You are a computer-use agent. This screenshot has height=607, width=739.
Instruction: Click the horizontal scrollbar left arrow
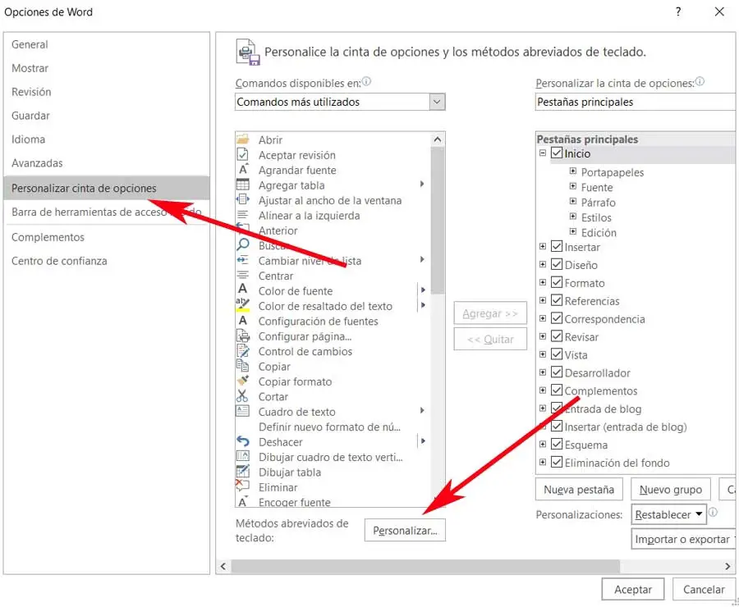[223, 566]
